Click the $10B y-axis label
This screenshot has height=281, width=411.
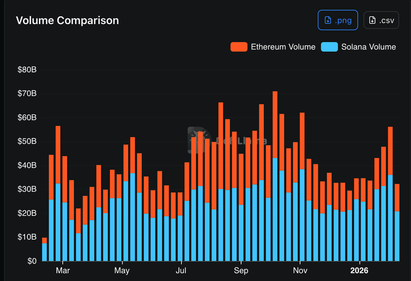tap(27, 237)
